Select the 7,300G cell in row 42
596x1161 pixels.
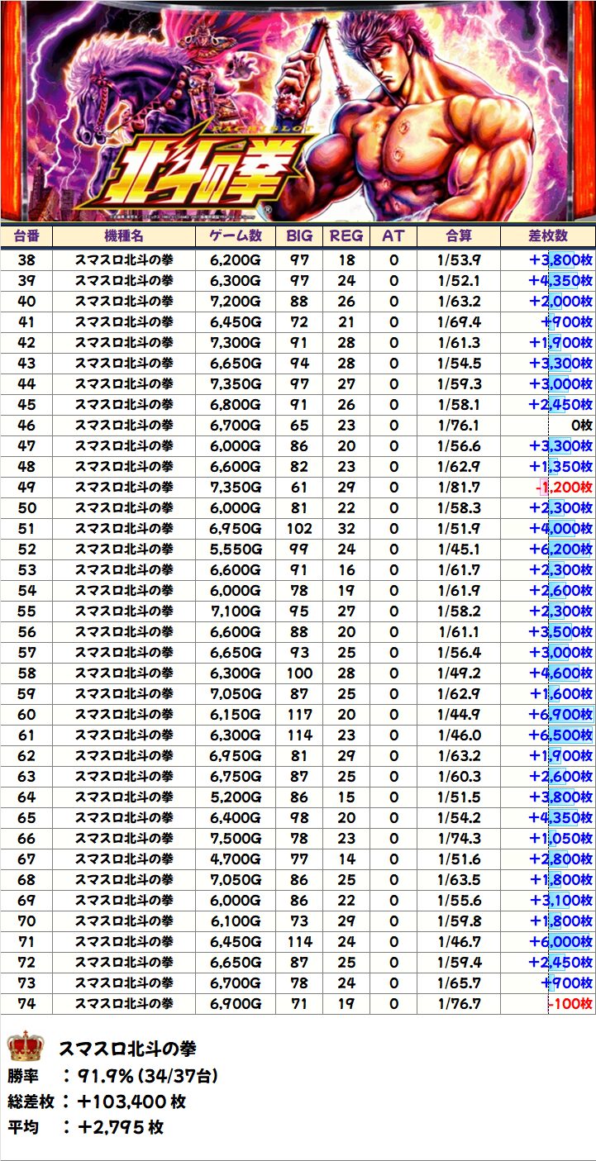[236, 342]
